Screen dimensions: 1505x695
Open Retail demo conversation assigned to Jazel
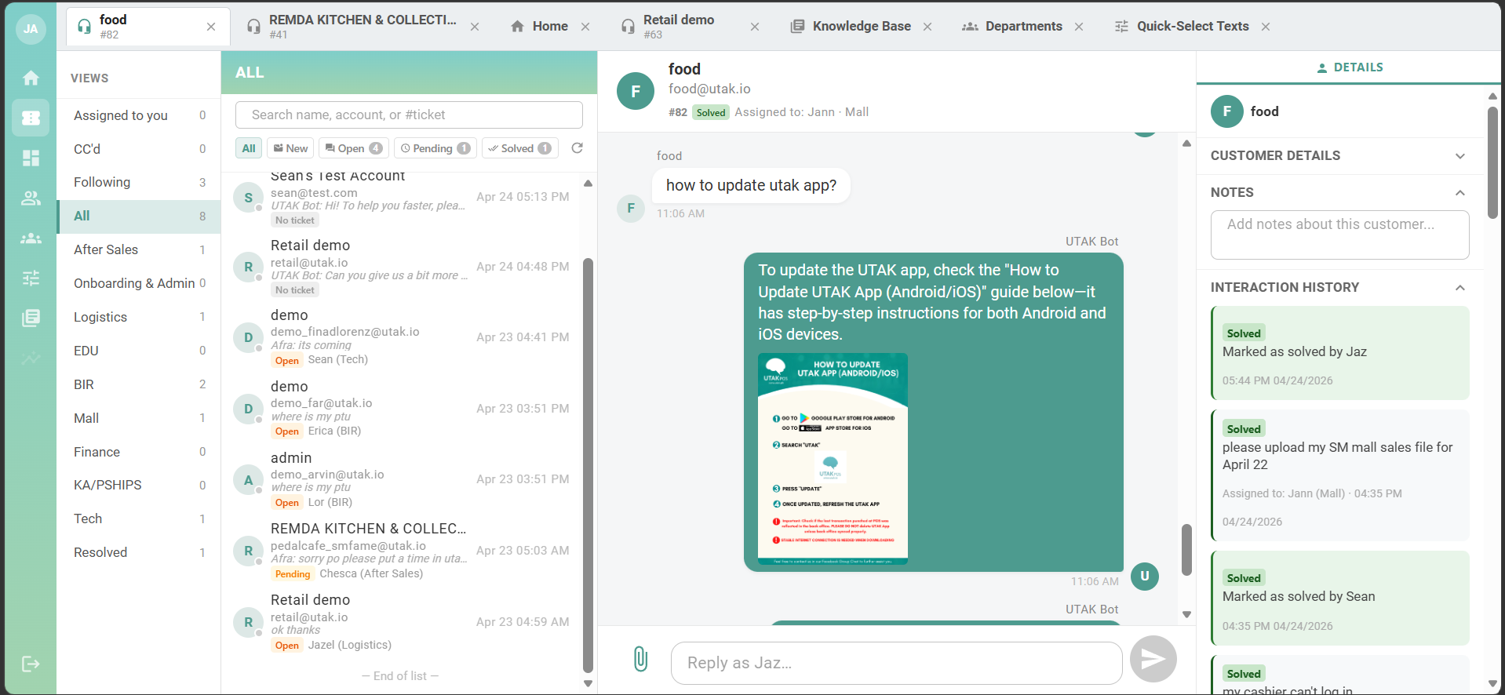pyautogui.click(x=402, y=622)
